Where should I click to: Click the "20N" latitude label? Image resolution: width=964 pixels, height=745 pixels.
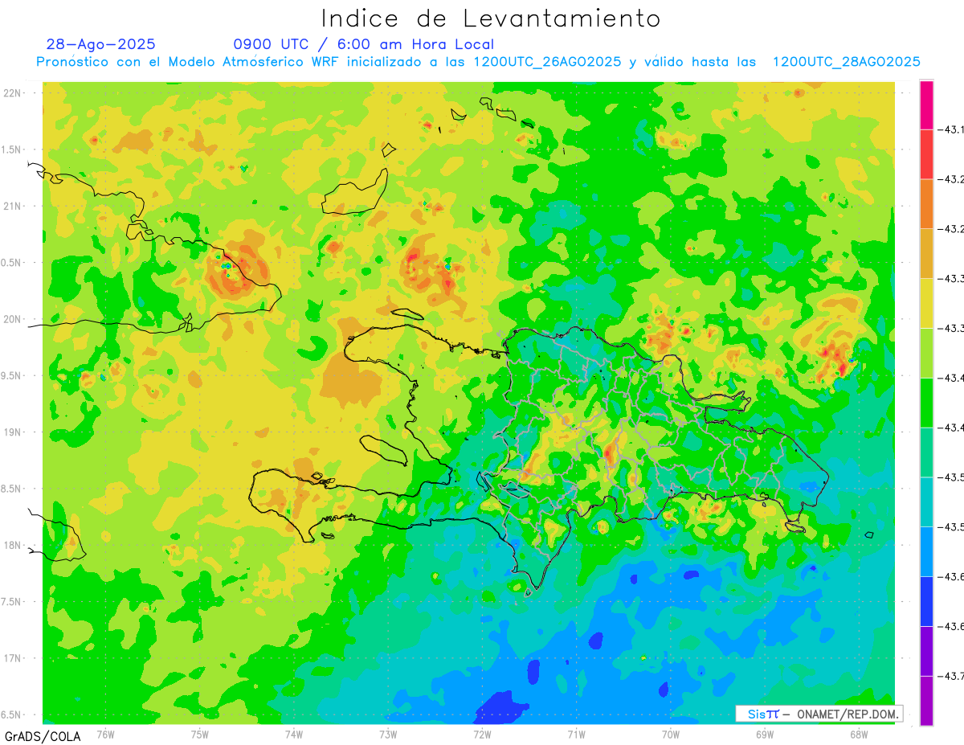[12, 319]
